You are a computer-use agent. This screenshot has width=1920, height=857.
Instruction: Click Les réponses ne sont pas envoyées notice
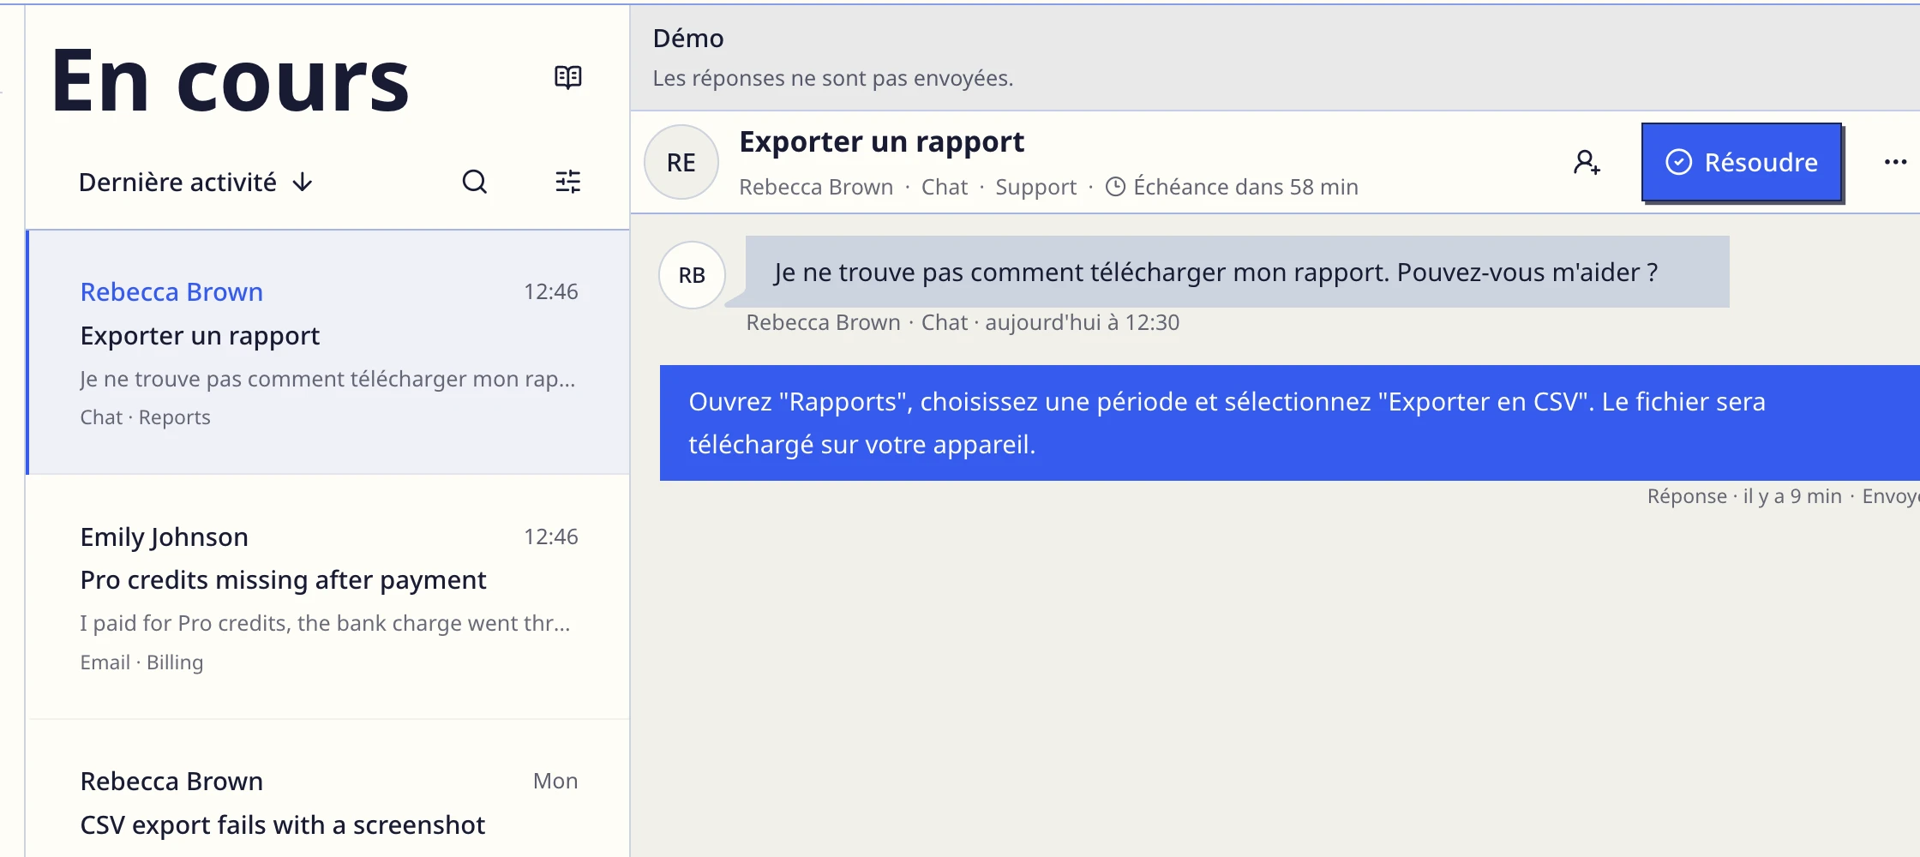click(832, 78)
